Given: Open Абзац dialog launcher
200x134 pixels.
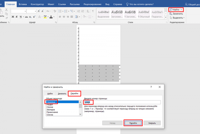Looking at the screenshot, I should [94, 22].
